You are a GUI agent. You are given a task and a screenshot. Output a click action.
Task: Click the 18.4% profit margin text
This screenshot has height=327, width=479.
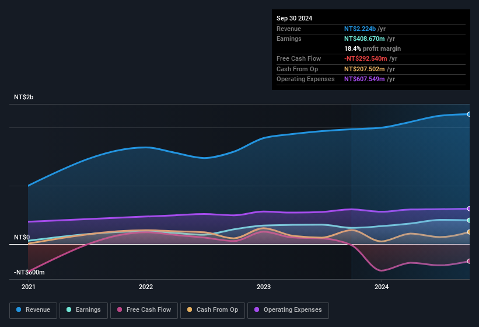pyautogui.click(x=372, y=48)
